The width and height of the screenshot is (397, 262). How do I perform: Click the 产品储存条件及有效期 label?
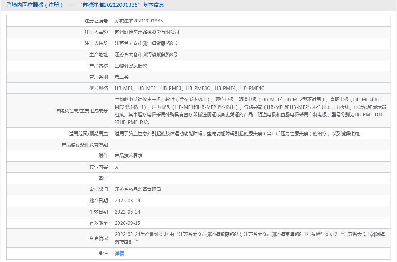pos(85,145)
